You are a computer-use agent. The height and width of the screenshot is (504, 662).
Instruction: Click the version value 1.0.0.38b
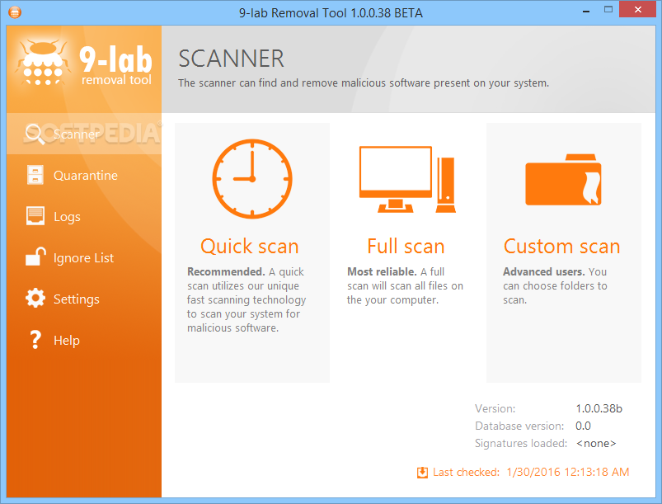click(x=599, y=408)
